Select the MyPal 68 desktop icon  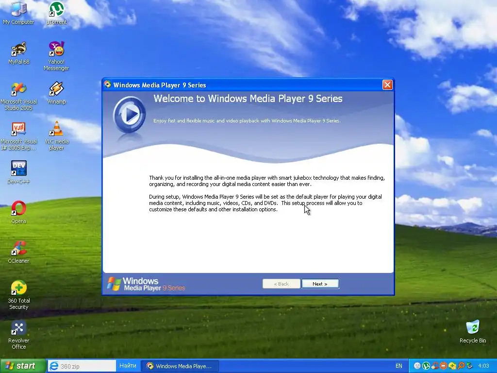point(18,53)
